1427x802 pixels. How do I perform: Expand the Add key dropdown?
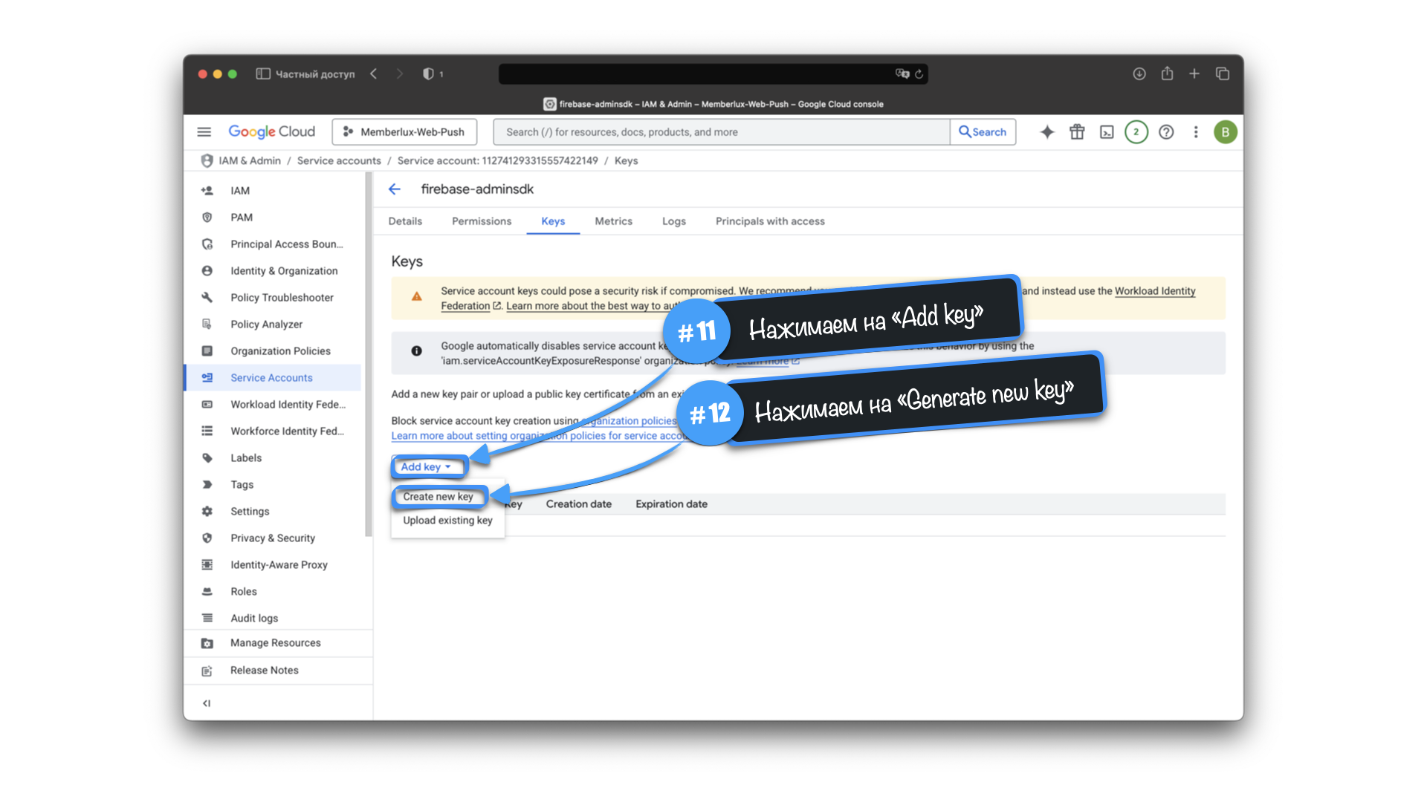click(427, 467)
